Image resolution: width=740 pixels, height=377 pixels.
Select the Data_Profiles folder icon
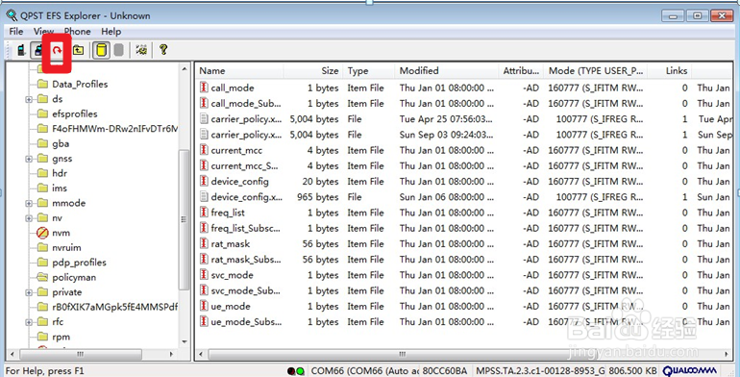pos(42,84)
